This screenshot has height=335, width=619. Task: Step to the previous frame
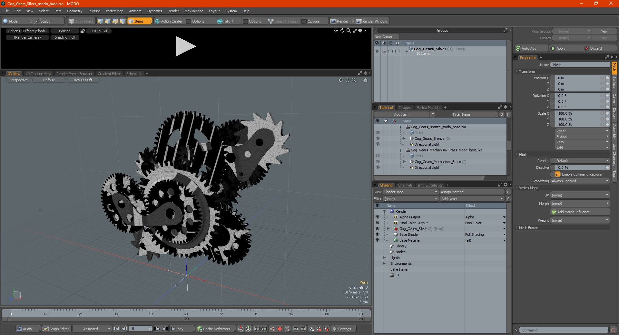(x=124, y=329)
